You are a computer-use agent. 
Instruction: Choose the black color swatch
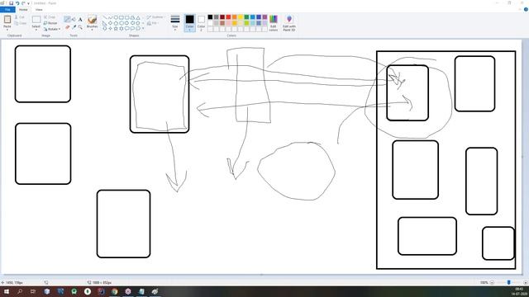(210, 17)
